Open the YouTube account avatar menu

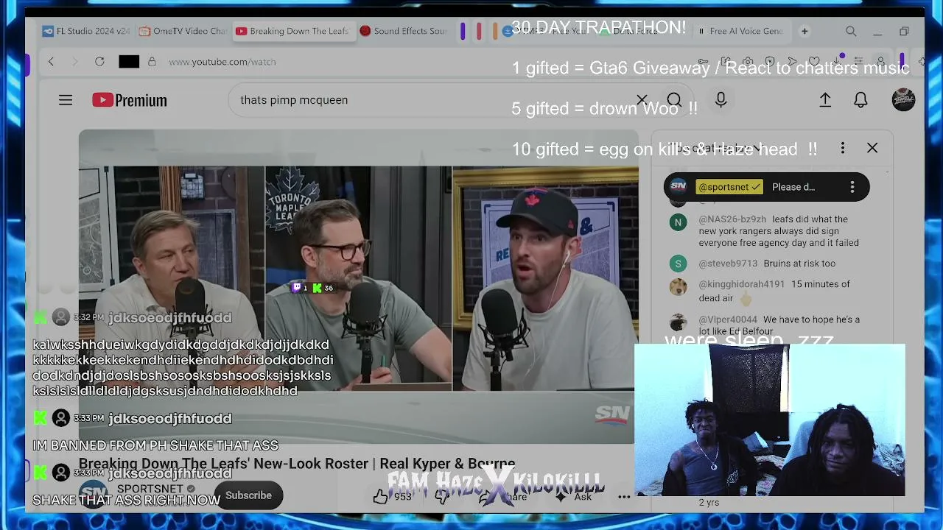click(x=903, y=100)
